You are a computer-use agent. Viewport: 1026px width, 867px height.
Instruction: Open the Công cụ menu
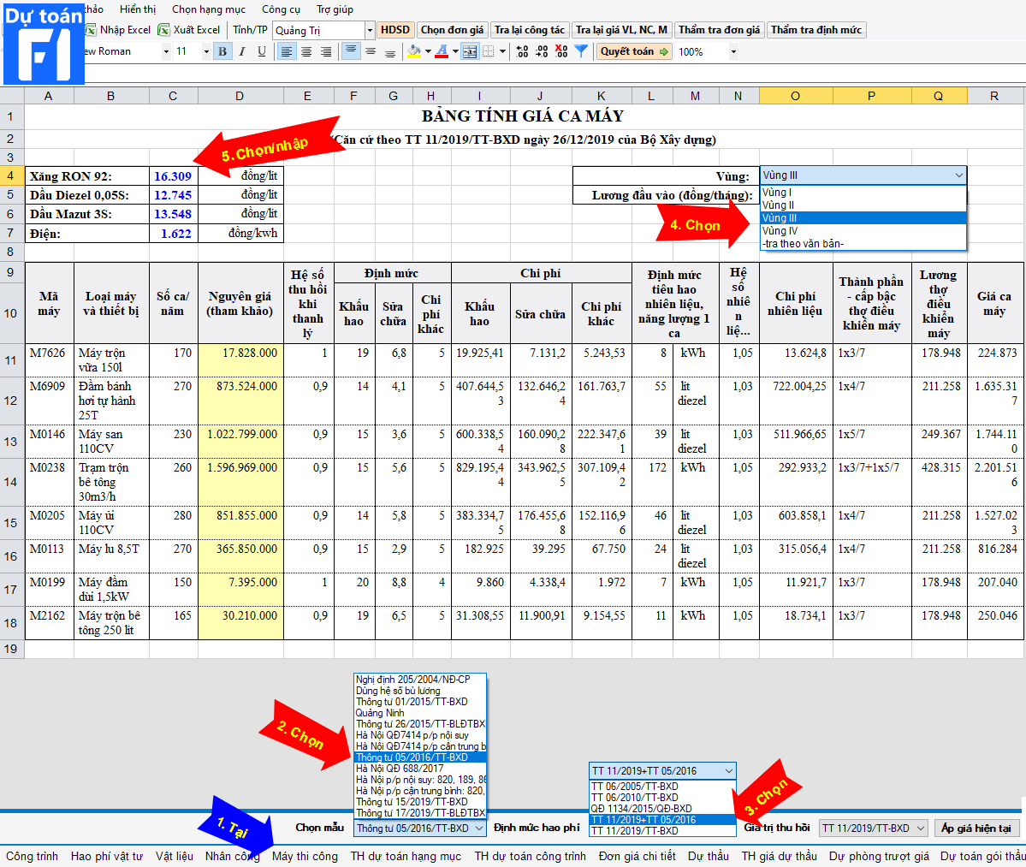(281, 9)
